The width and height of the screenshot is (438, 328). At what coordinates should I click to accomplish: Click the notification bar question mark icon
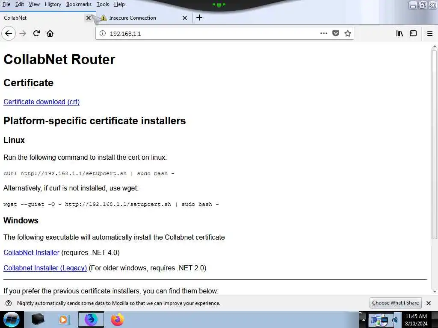[9, 303]
